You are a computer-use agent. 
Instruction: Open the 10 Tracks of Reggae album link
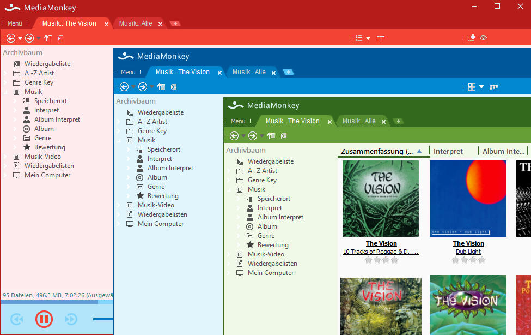(x=381, y=252)
